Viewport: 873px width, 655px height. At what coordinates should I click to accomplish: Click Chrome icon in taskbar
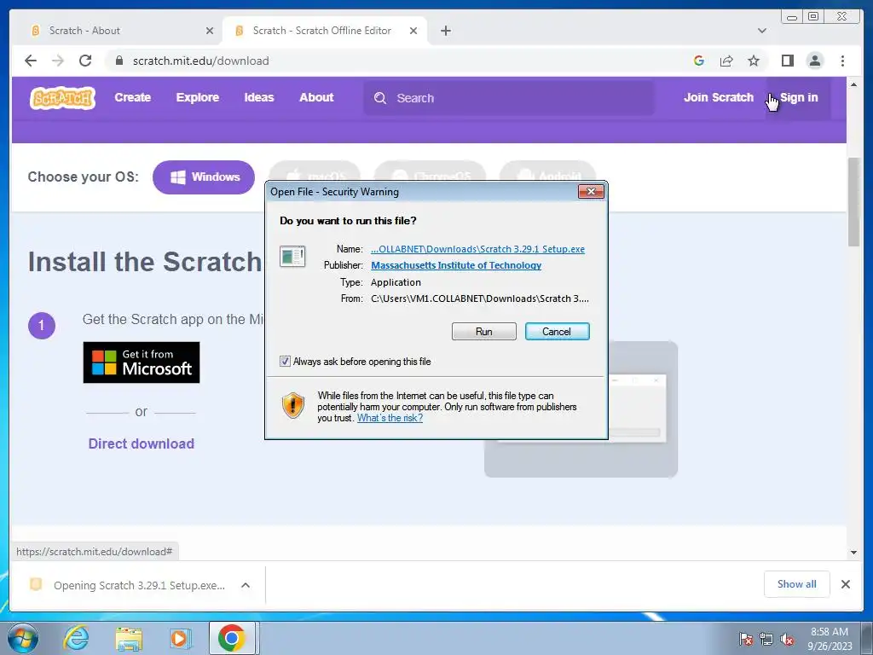pos(232,638)
